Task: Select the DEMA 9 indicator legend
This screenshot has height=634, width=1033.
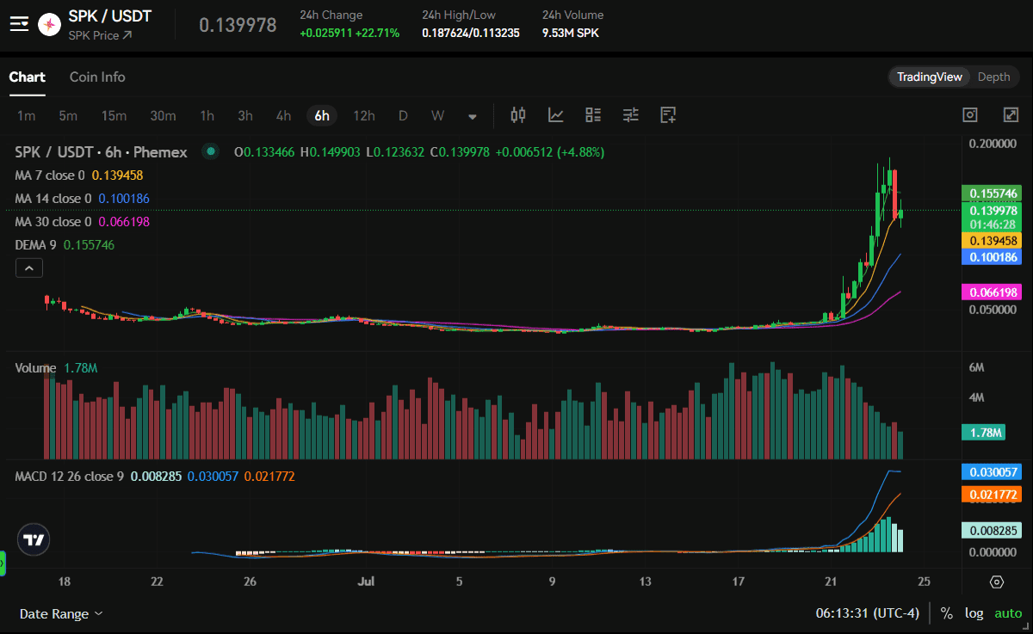Action: coord(65,245)
